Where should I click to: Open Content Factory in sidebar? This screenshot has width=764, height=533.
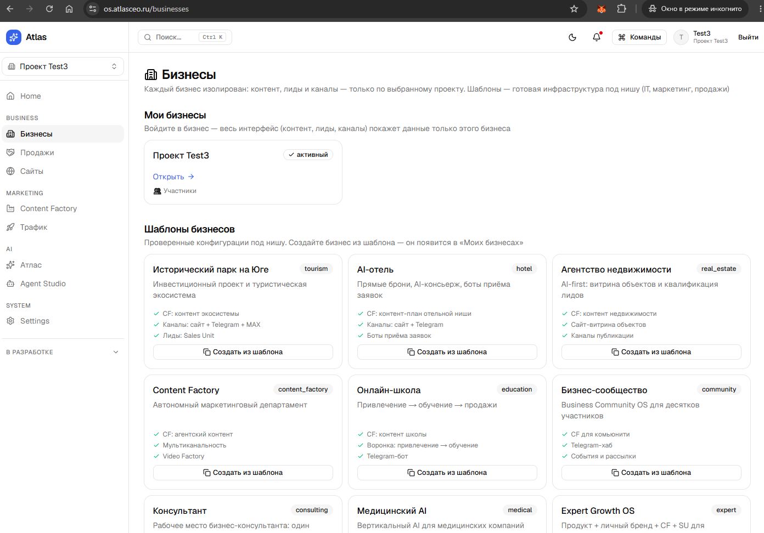63,208
